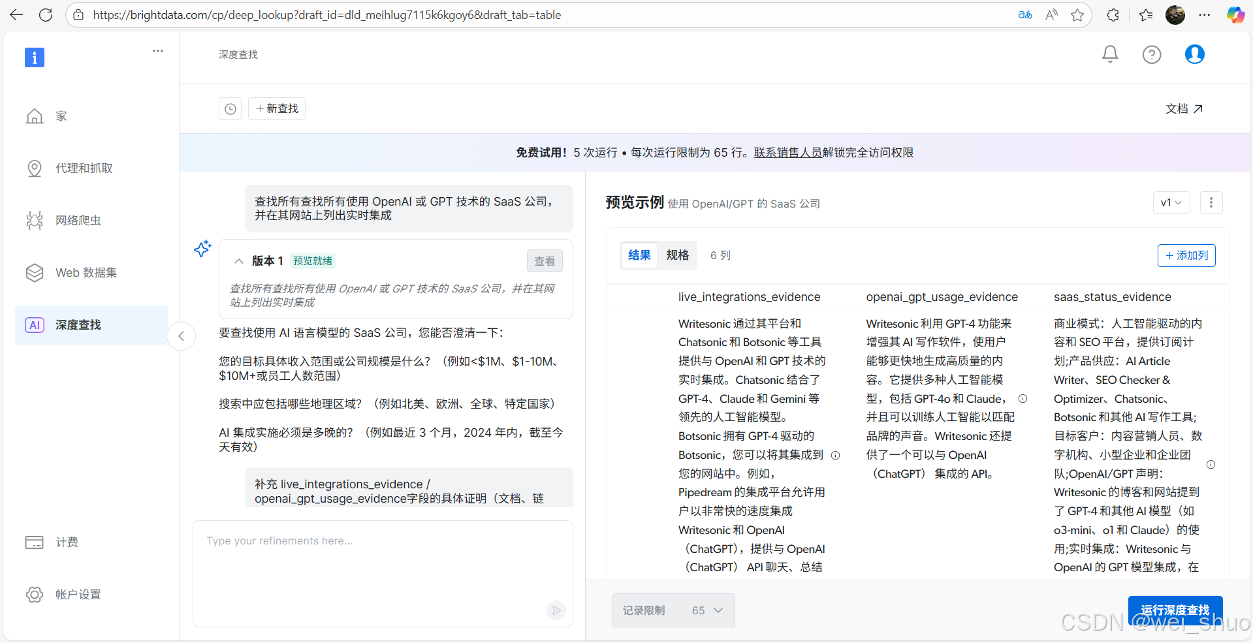Open help question mark icon

point(1152,55)
